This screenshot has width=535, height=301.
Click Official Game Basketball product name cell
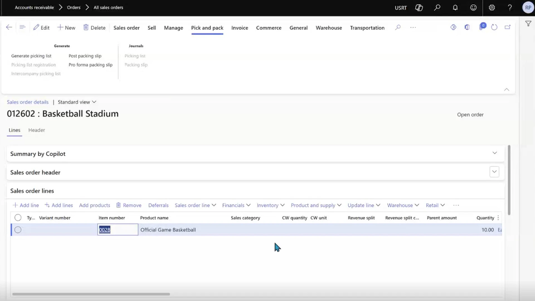[x=168, y=230]
